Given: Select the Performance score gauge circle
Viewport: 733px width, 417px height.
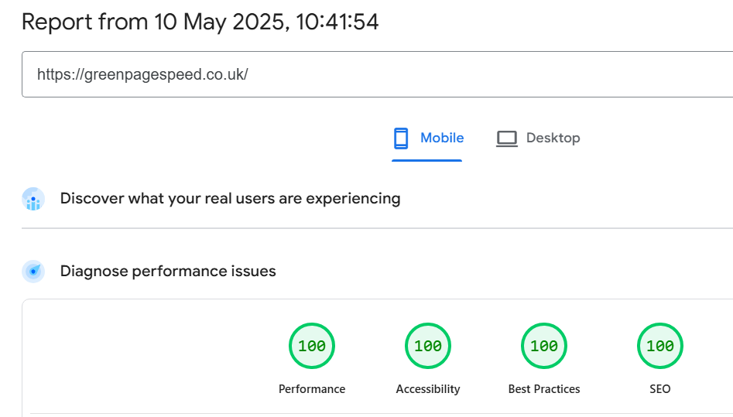Looking at the screenshot, I should pos(312,346).
